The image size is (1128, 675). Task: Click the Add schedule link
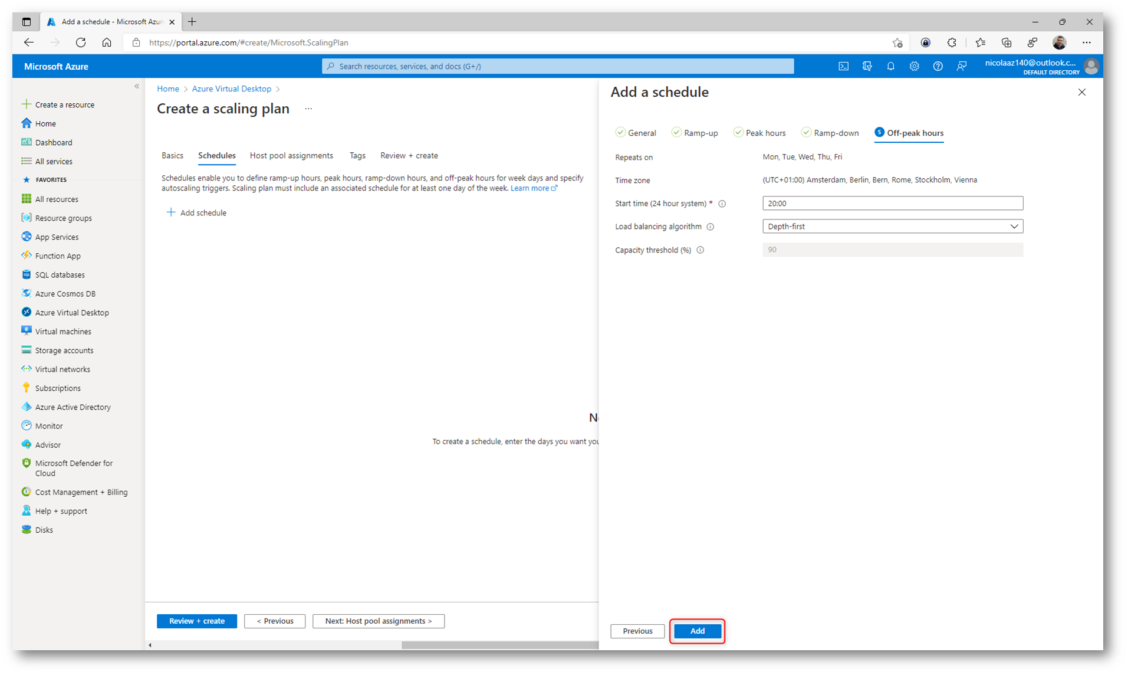point(197,213)
